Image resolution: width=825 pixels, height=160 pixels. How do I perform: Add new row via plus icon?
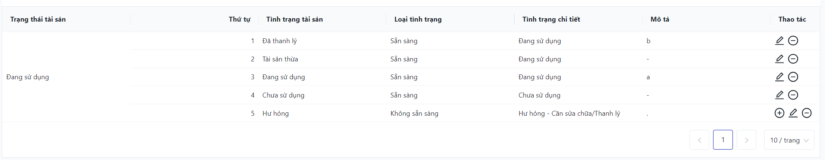point(779,113)
